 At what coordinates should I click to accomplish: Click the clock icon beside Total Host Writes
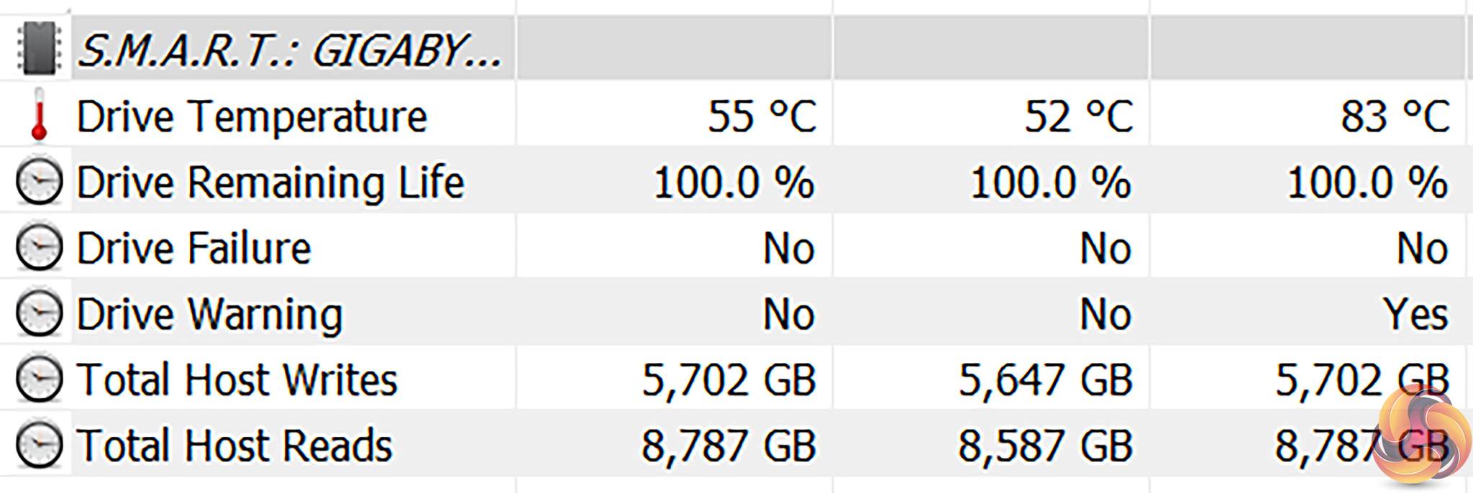click(x=39, y=379)
